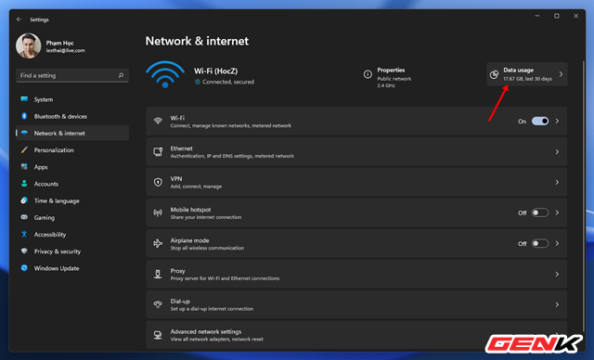Open Advanced network settings
The image size is (594, 360).
click(356, 335)
